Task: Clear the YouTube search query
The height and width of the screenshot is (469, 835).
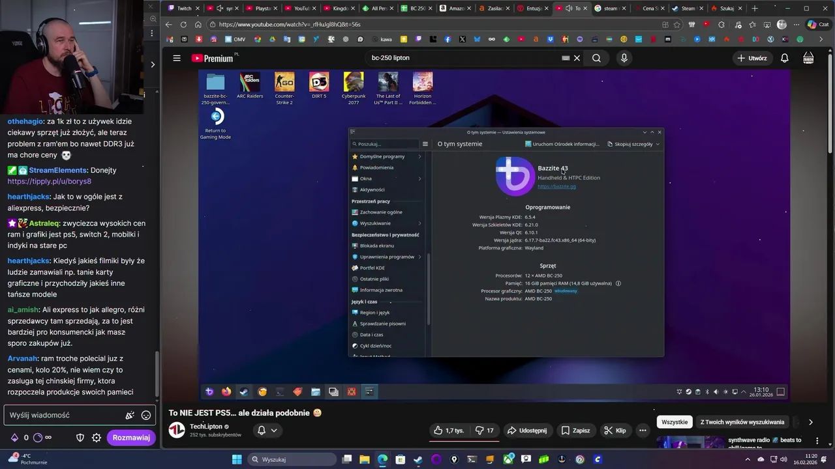Action: [577, 58]
